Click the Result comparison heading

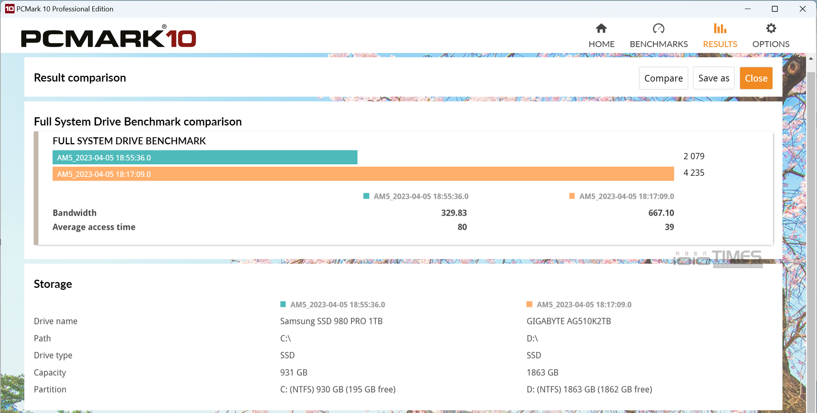[x=80, y=78]
